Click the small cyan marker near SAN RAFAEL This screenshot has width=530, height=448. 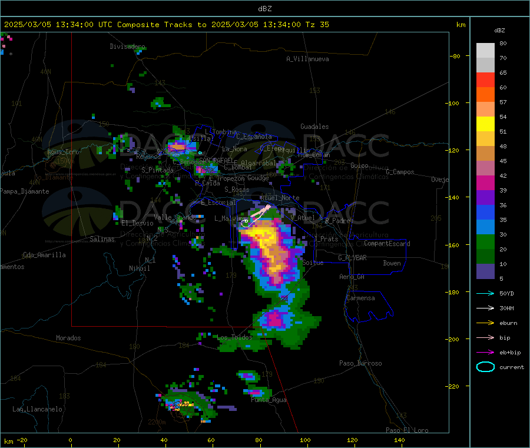tap(200, 152)
